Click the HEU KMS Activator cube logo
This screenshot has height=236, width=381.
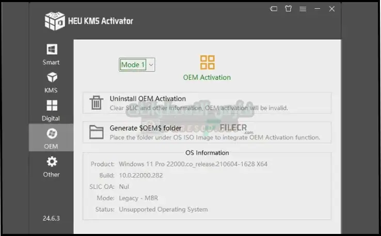[54, 21]
